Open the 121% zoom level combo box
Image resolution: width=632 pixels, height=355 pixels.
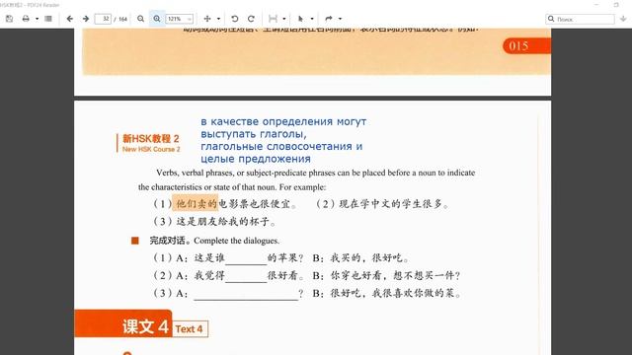tap(180, 19)
